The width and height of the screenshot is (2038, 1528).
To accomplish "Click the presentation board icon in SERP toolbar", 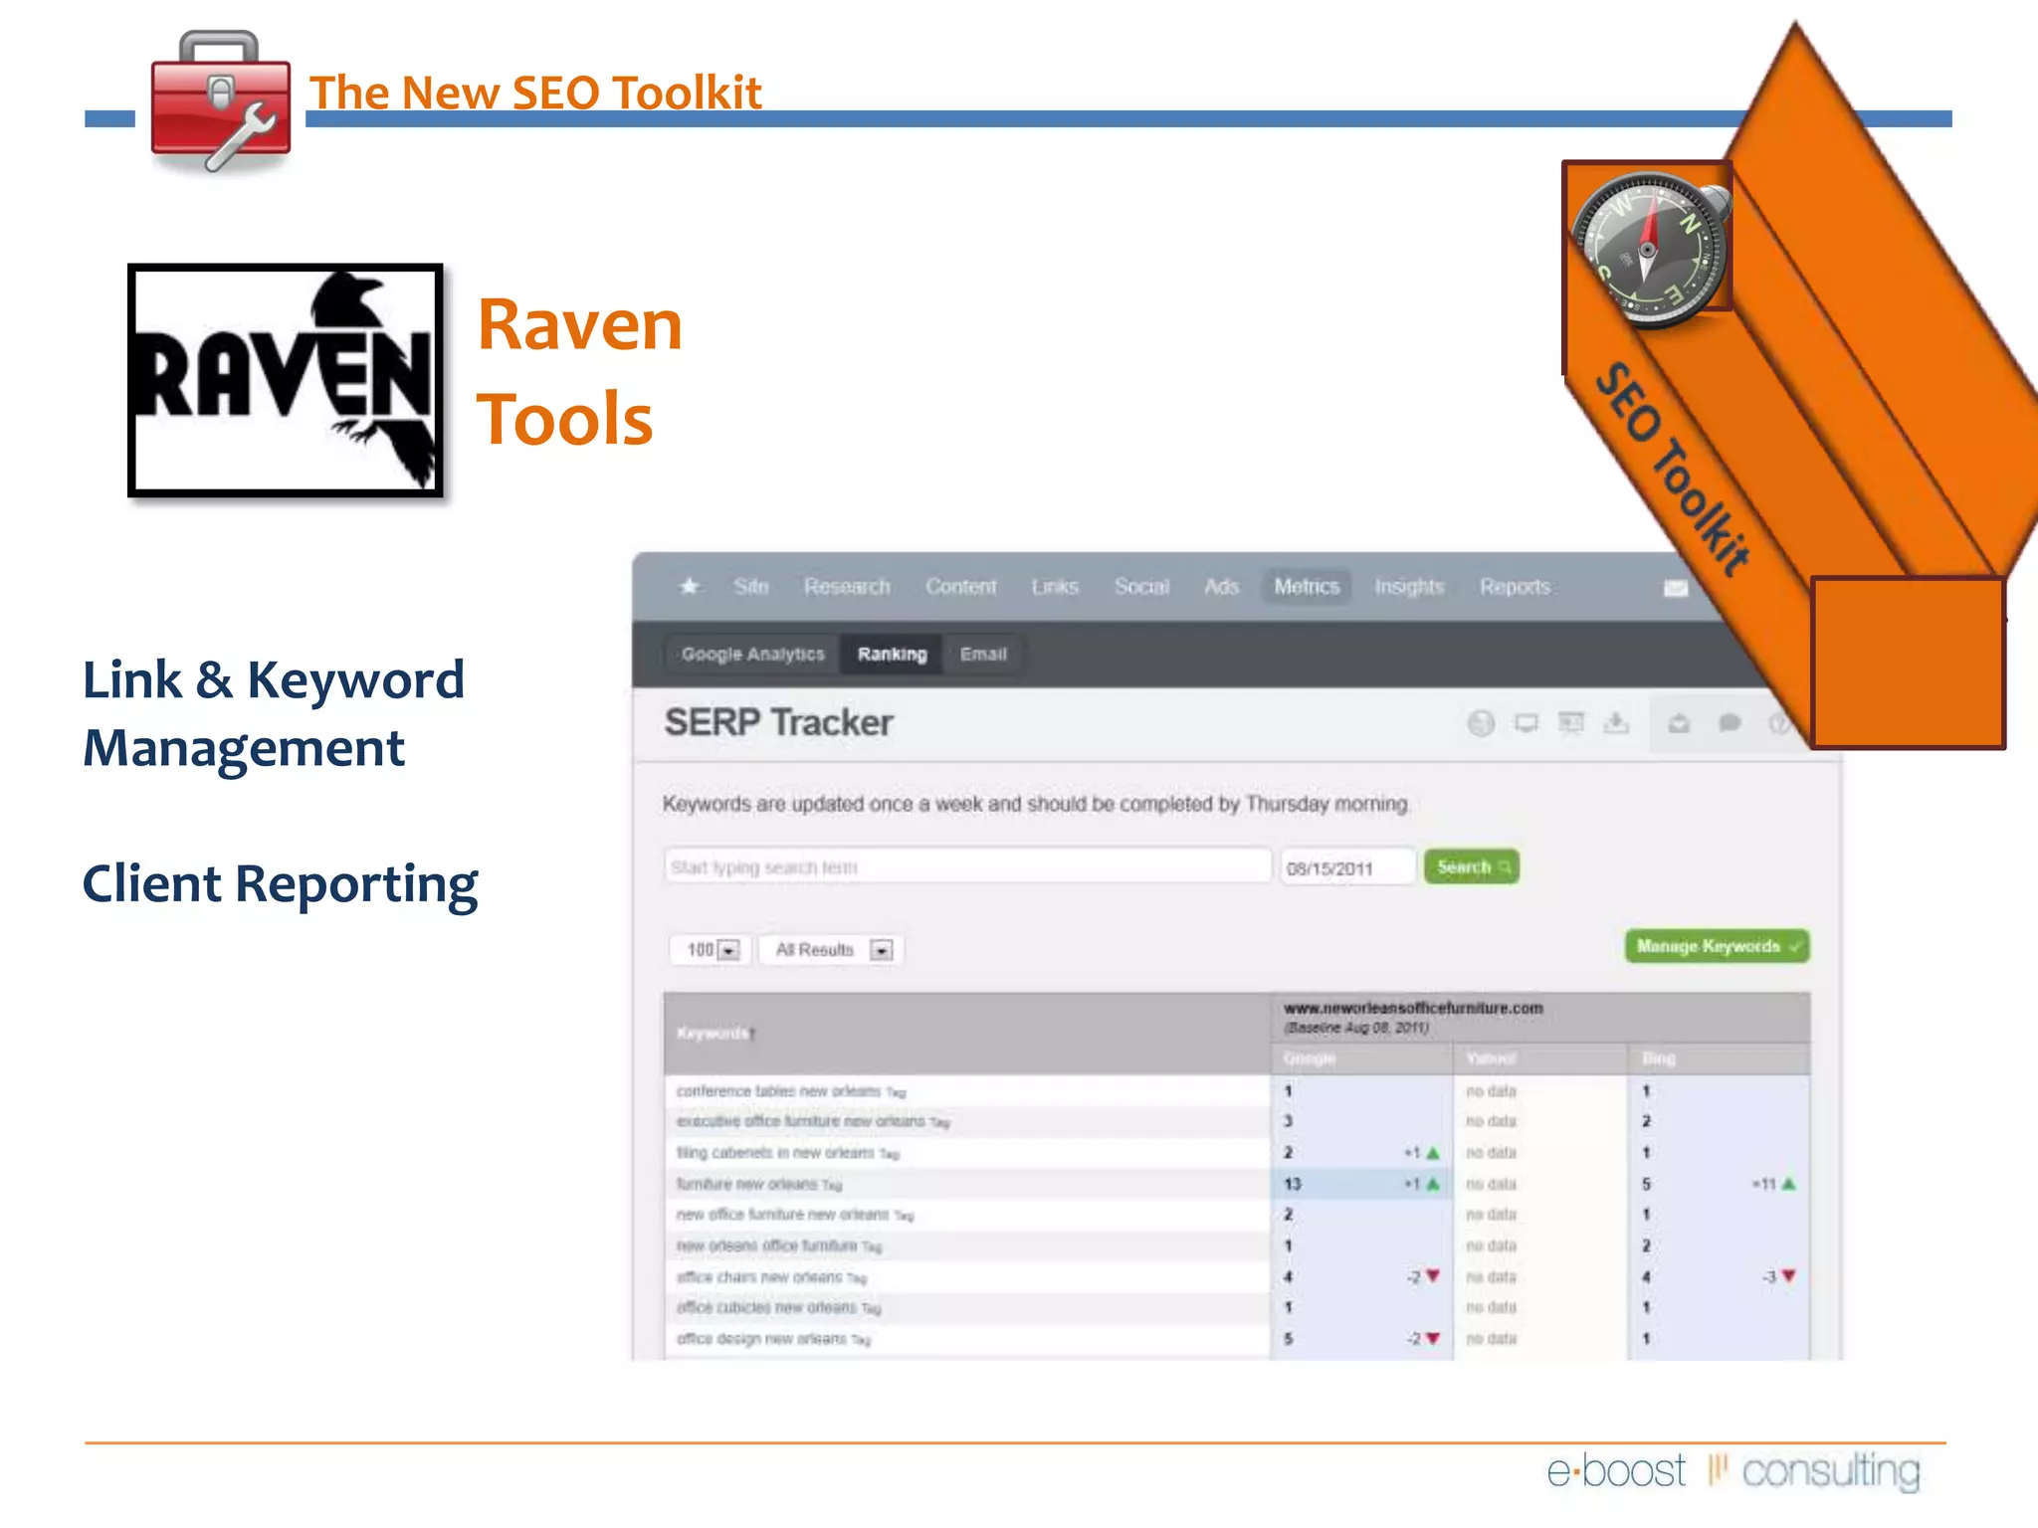I will pos(1571,723).
